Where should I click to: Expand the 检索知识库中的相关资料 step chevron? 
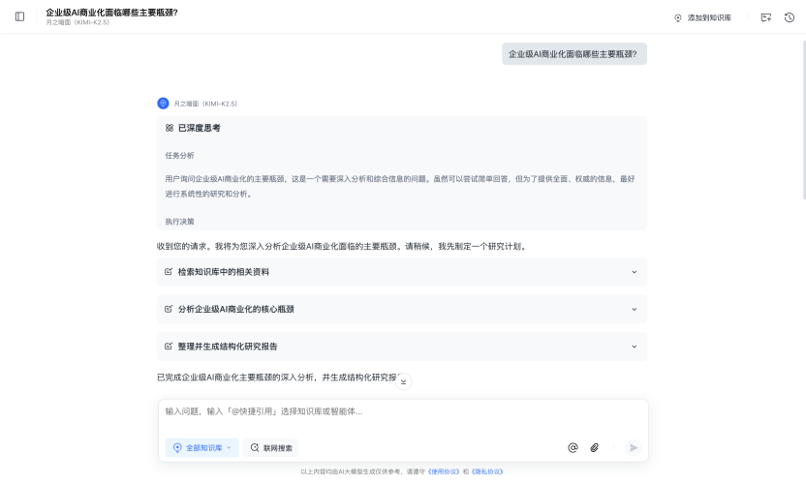tap(634, 272)
